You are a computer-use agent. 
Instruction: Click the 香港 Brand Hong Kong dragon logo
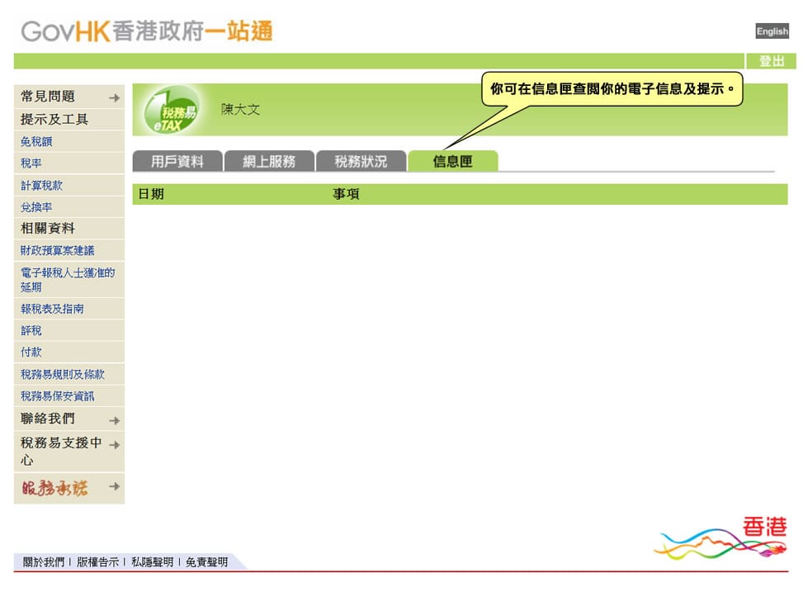[720, 538]
